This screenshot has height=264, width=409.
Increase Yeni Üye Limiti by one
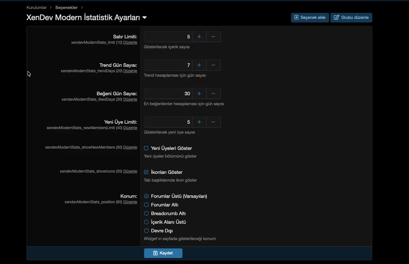tap(199, 122)
